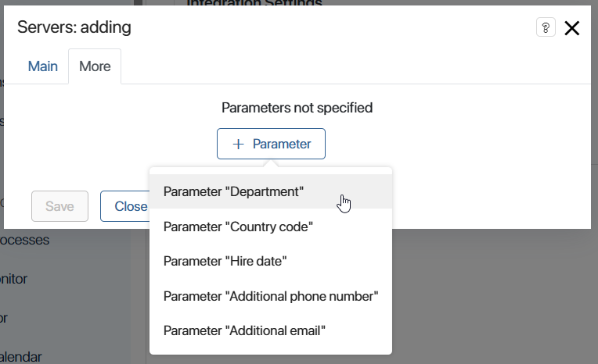Close the Servers adding dialog with X
The image size is (598, 364).
click(x=571, y=28)
